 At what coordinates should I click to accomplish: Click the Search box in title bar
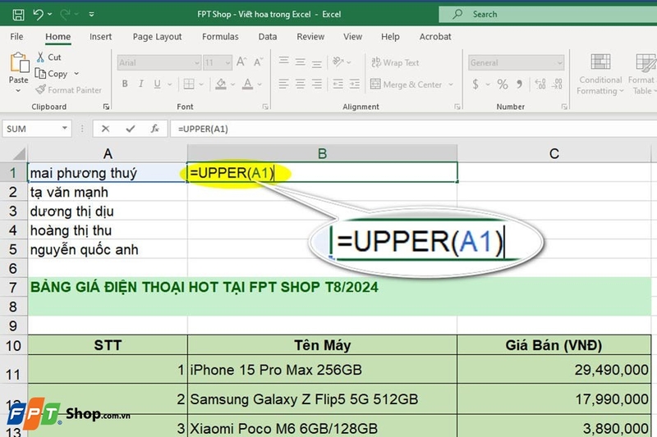click(548, 14)
